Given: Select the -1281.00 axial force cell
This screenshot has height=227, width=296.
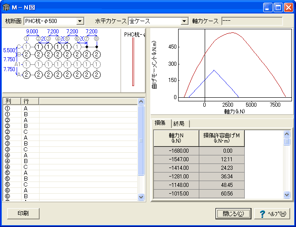Looking at the screenshot, I should pyautogui.click(x=176, y=177).
